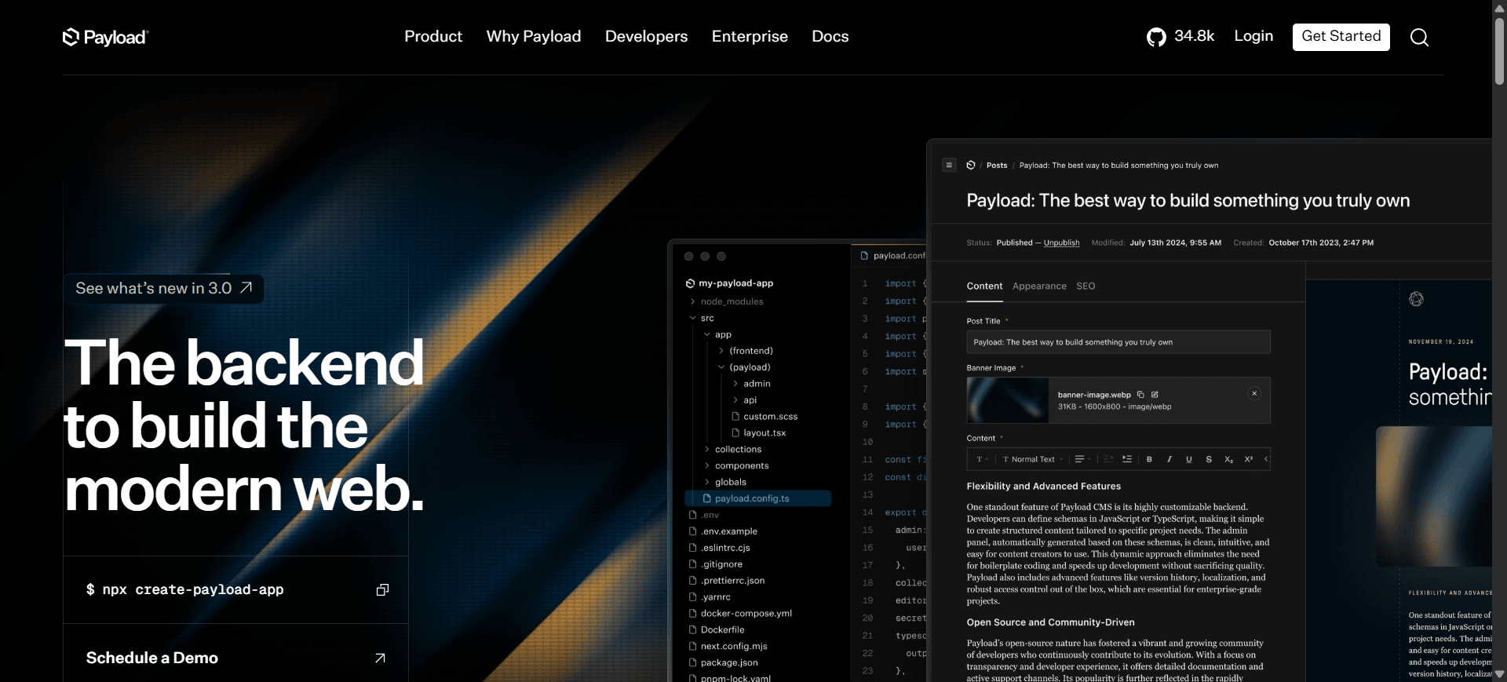Expand the admin folder

(735, 384)
